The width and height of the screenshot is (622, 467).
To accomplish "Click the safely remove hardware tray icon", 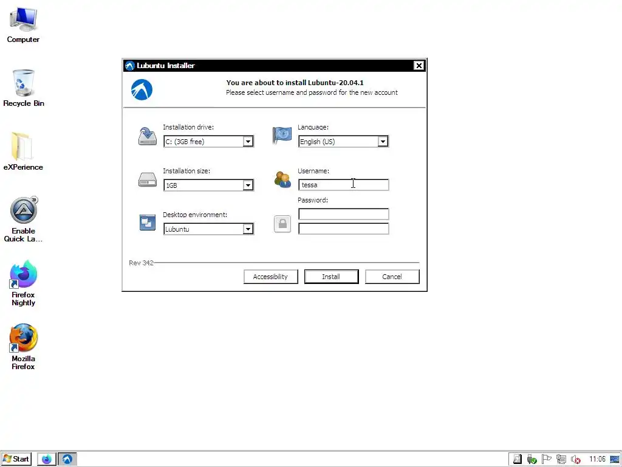I will point(531,460).
